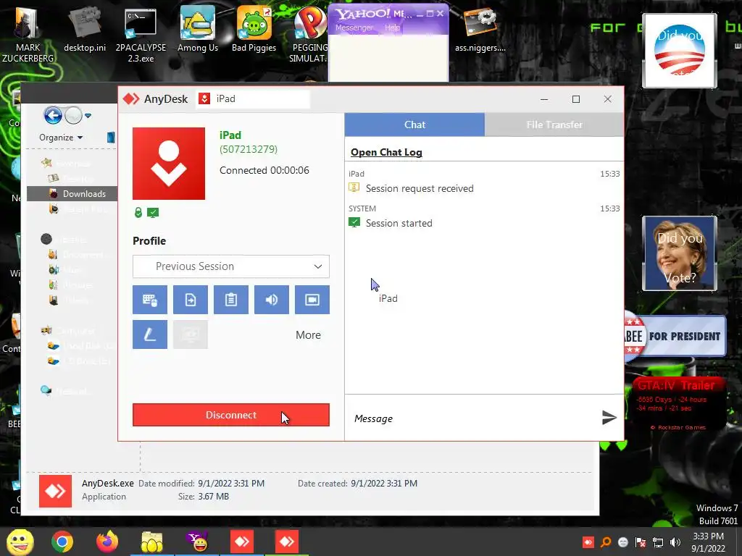Select desktop.ini desktop file

point(85,30)
